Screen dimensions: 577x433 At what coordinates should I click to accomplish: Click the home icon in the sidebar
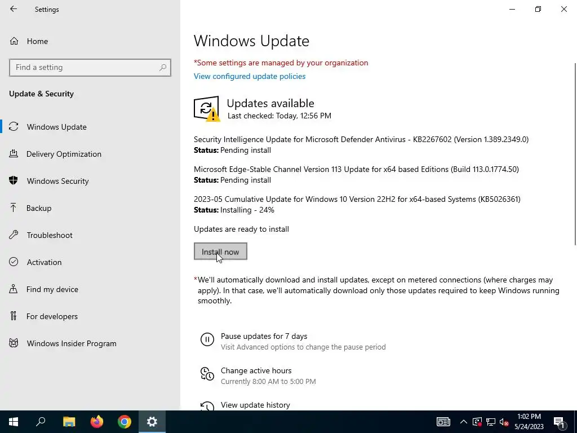(x=14, y=41)
